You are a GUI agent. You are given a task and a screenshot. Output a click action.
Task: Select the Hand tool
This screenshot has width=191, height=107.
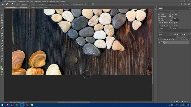(x=2, y=59)
